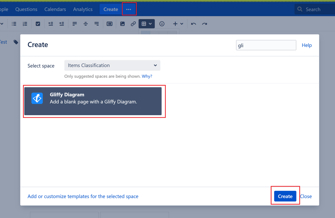
Task: Click the indent icon in toolbar
Action: coord(61,24)
